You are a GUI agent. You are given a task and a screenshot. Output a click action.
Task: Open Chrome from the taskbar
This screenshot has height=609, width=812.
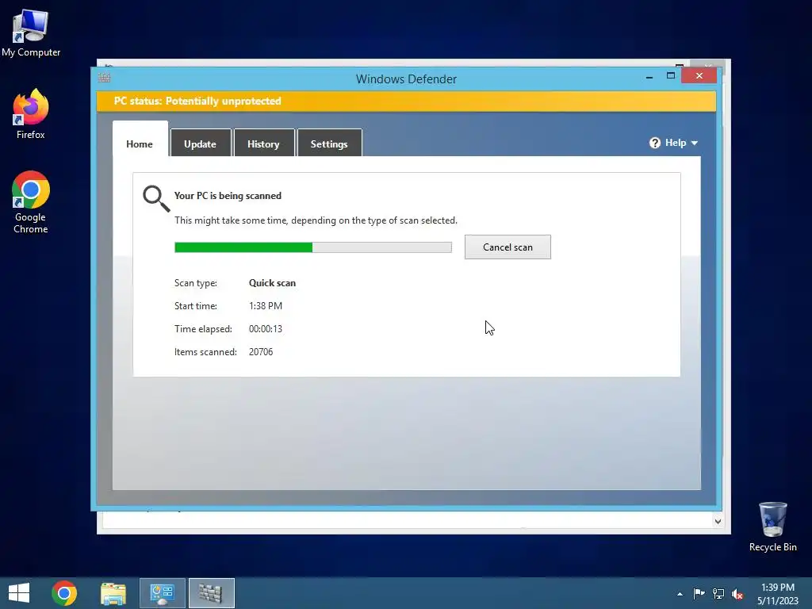64,593
